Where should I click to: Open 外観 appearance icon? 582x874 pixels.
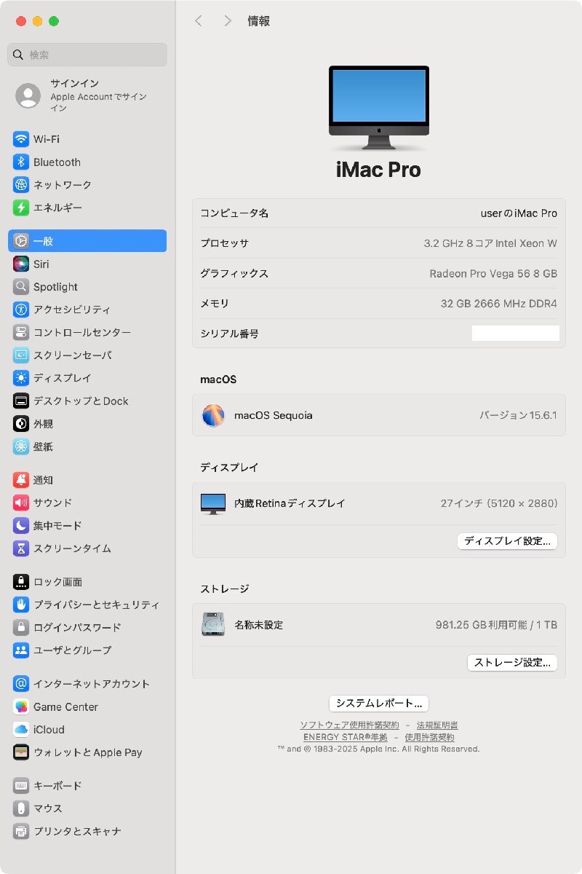tap(21, 424)
